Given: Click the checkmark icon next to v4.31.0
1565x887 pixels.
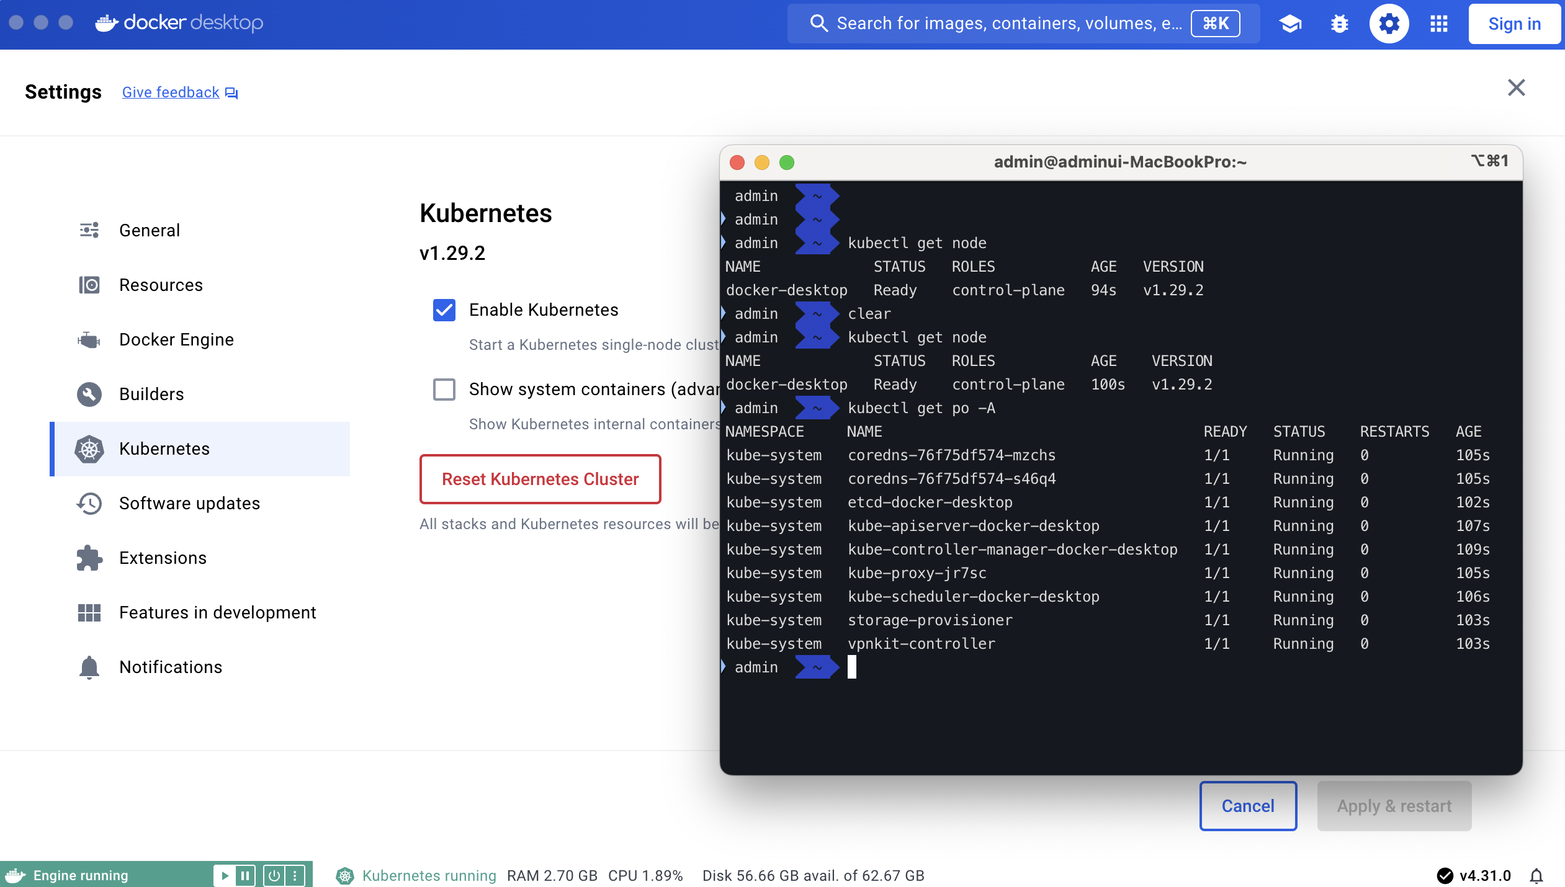Looking at the screenshot, I should point(1445,875).
